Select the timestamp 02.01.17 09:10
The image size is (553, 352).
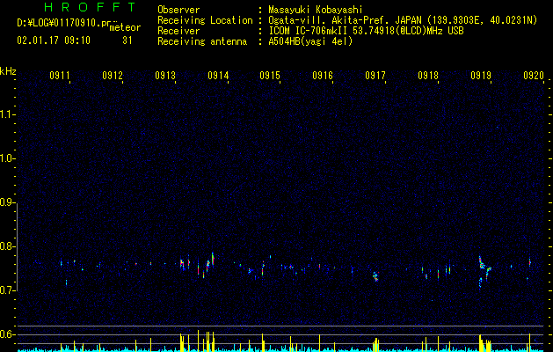click(x=54, y=40)
